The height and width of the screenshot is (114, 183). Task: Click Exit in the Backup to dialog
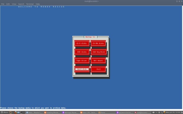pos(98,69)
